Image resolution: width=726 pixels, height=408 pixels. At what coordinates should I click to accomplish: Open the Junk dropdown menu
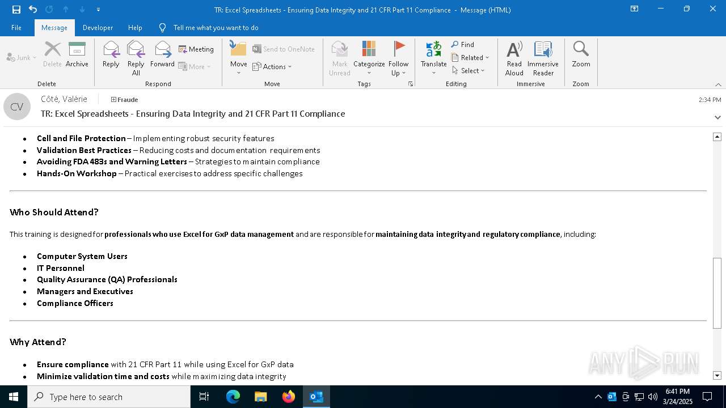22,58
